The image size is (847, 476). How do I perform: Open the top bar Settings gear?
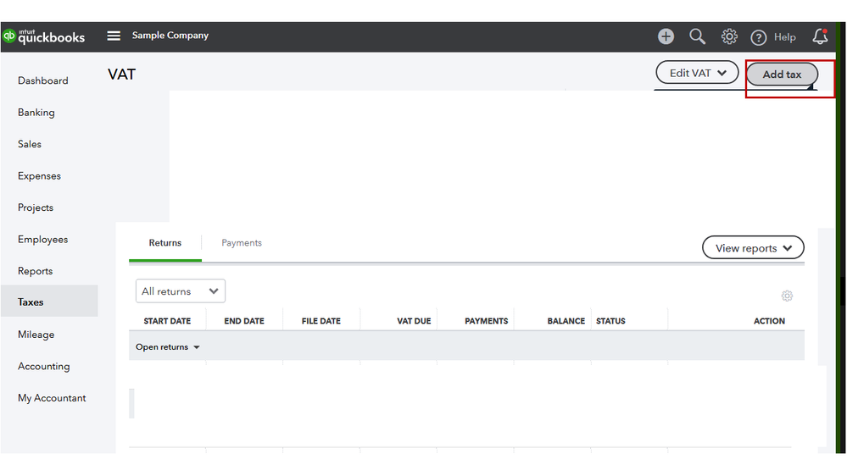(x=729, y=36)
